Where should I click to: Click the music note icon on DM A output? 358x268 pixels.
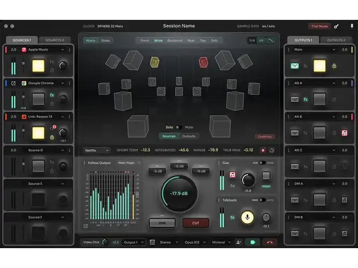click(x=345, y=200)
